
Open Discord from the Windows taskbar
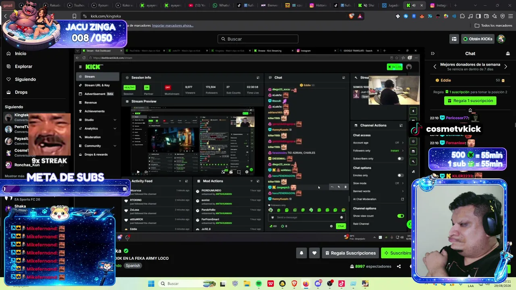(318, 284)
